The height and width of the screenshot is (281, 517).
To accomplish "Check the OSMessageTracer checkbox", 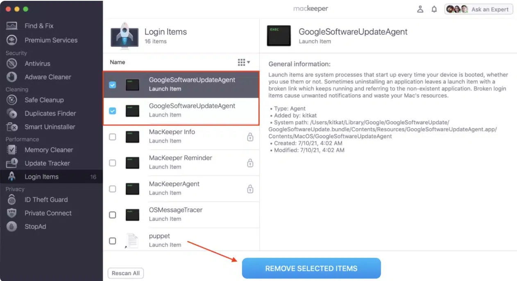I will click(x=112, y=215).
